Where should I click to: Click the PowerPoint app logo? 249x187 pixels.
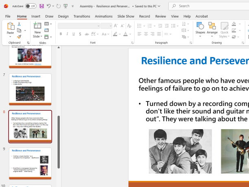(6, 6)
